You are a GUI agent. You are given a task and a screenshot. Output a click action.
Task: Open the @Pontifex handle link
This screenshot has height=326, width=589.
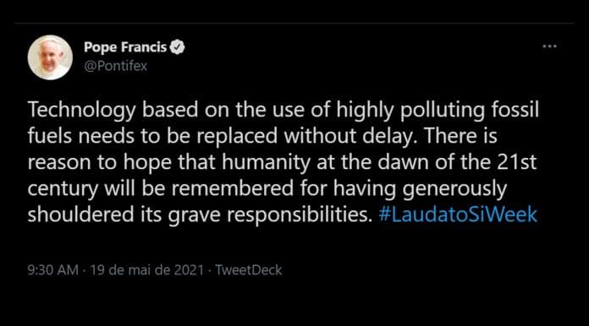115,66
